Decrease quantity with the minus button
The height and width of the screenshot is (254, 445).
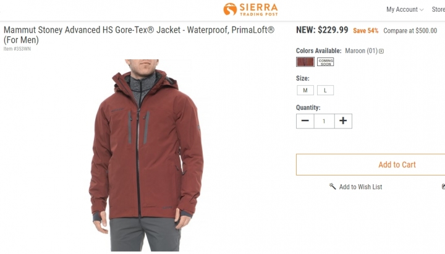point(305,121)
